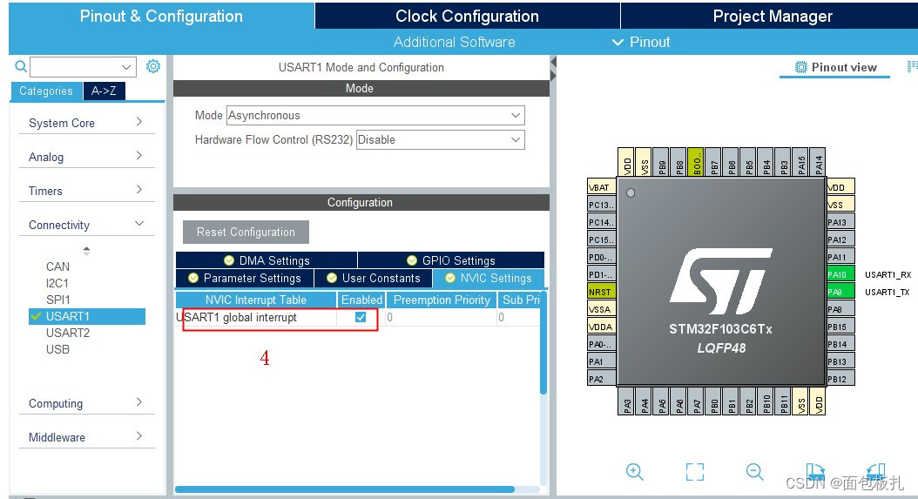Image resolution: width=918 pixels, height=499 pixels.
Task: Click the Reset Configuration button
Action: (246, 232)
